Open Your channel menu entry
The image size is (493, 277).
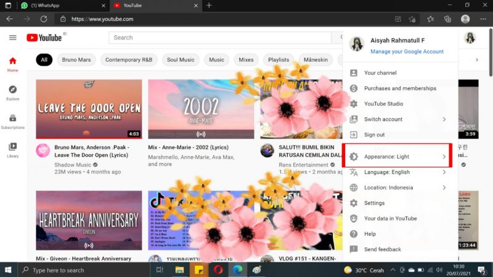[x=400, y=73]
